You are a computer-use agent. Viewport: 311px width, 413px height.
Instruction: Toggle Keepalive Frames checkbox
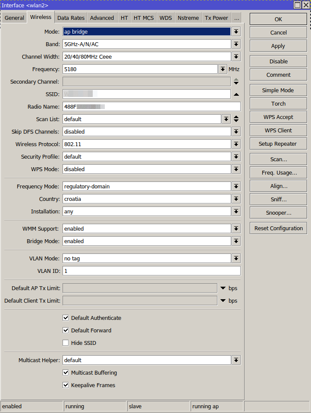point(66,385)
